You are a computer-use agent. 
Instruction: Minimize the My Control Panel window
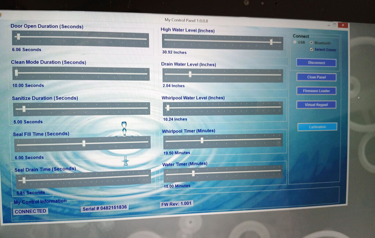click(329, 25)
